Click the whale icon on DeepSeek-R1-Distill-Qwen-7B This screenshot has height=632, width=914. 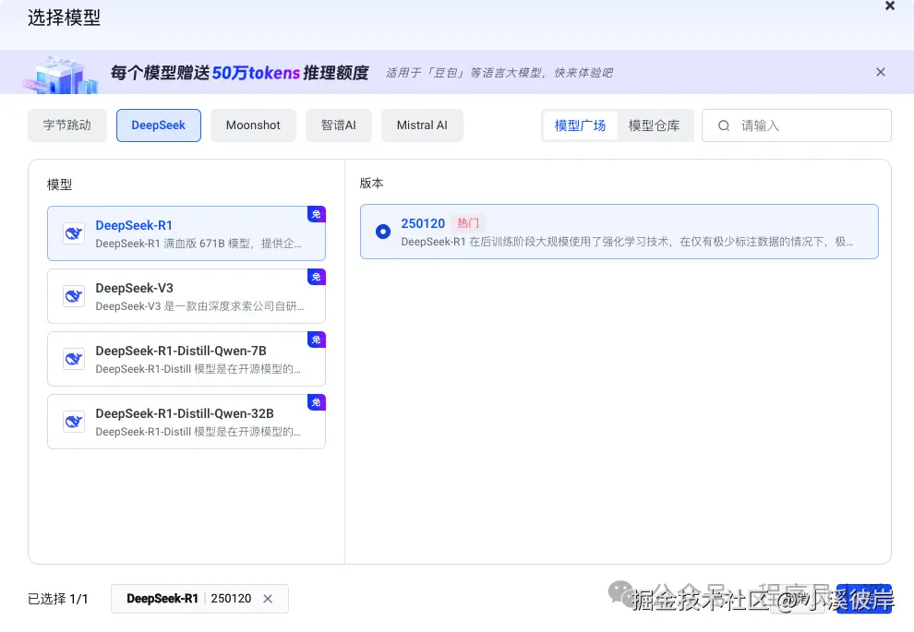(73, 358)
